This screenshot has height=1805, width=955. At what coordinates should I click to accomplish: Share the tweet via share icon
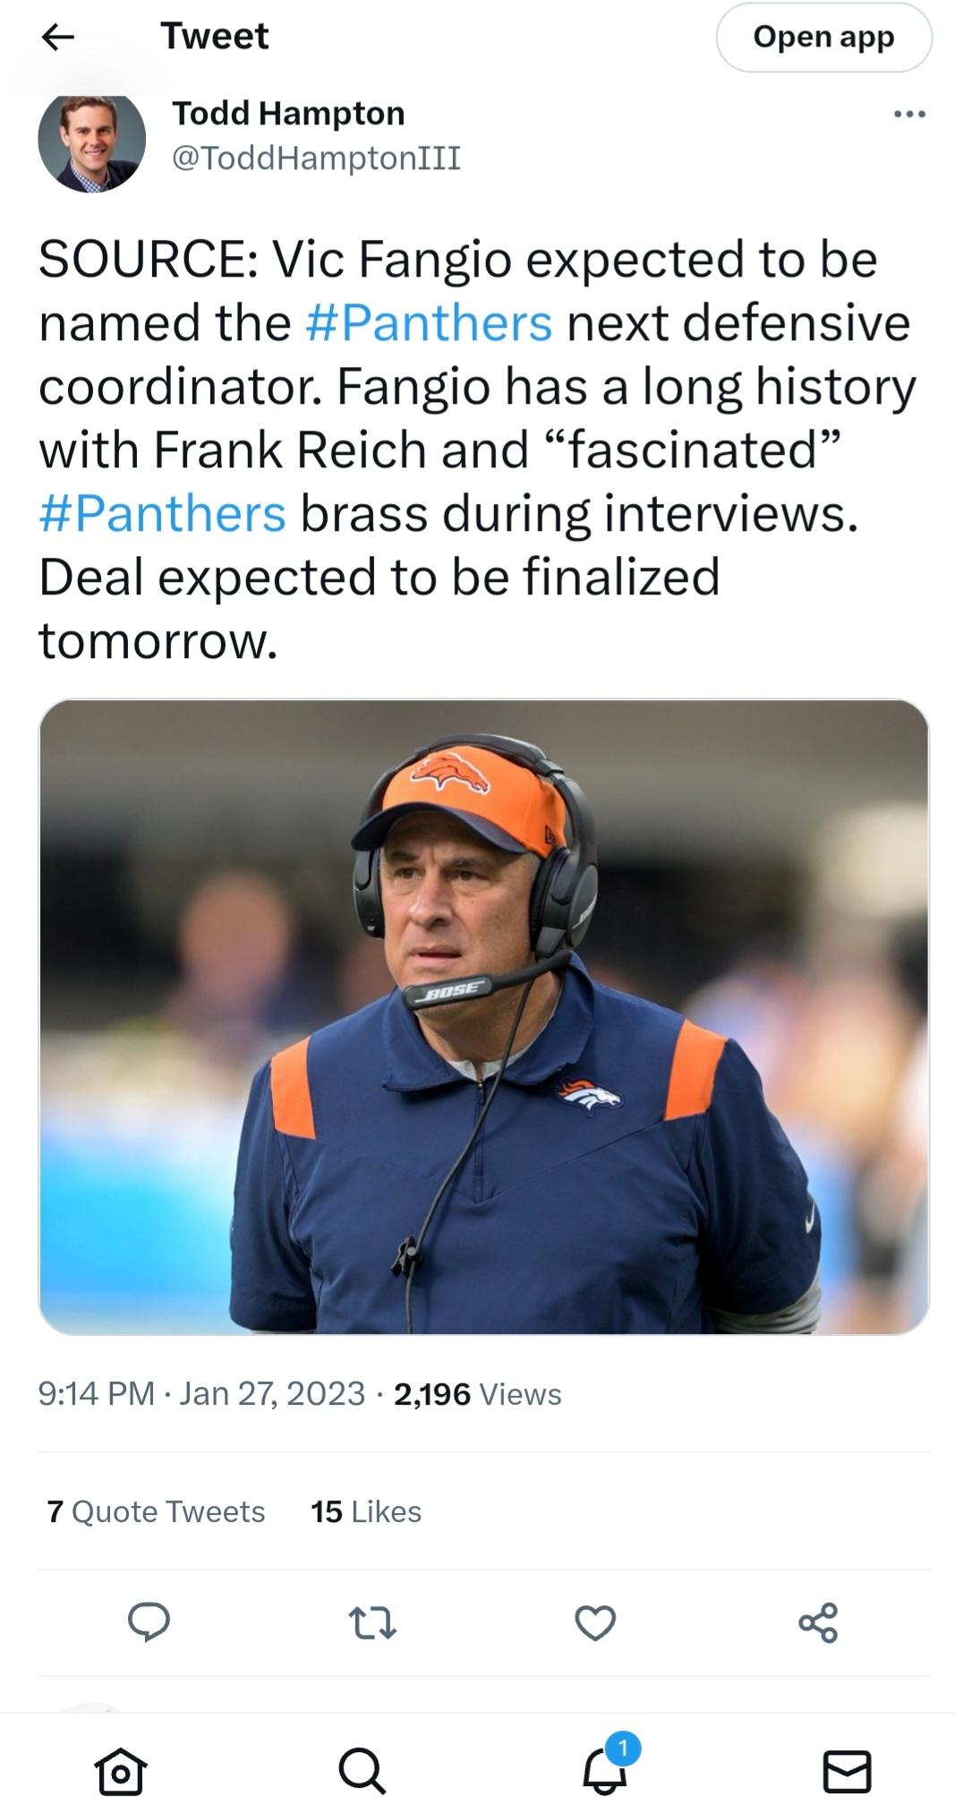[x=818, y=1622]
